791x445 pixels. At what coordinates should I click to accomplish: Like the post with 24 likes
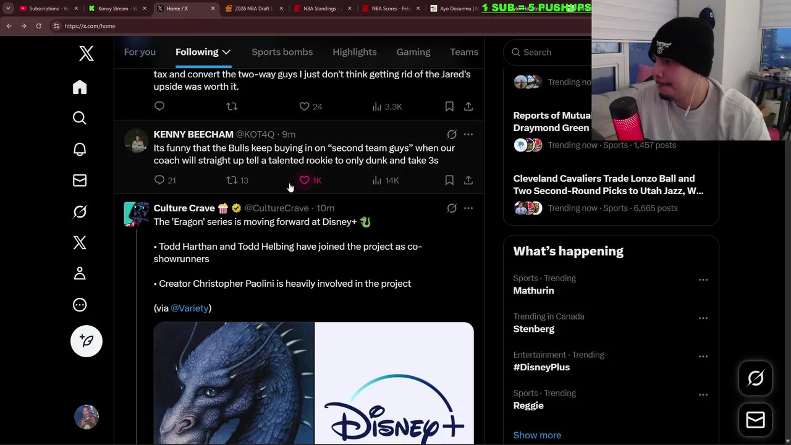(x=304, y=106)
